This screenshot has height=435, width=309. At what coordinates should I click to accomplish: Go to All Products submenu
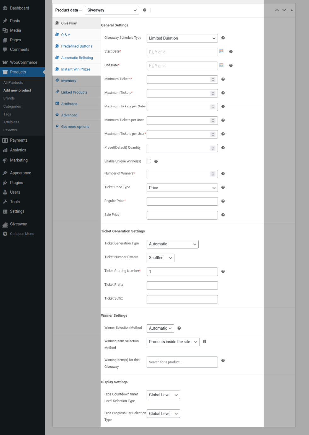[x=13, y=83]
